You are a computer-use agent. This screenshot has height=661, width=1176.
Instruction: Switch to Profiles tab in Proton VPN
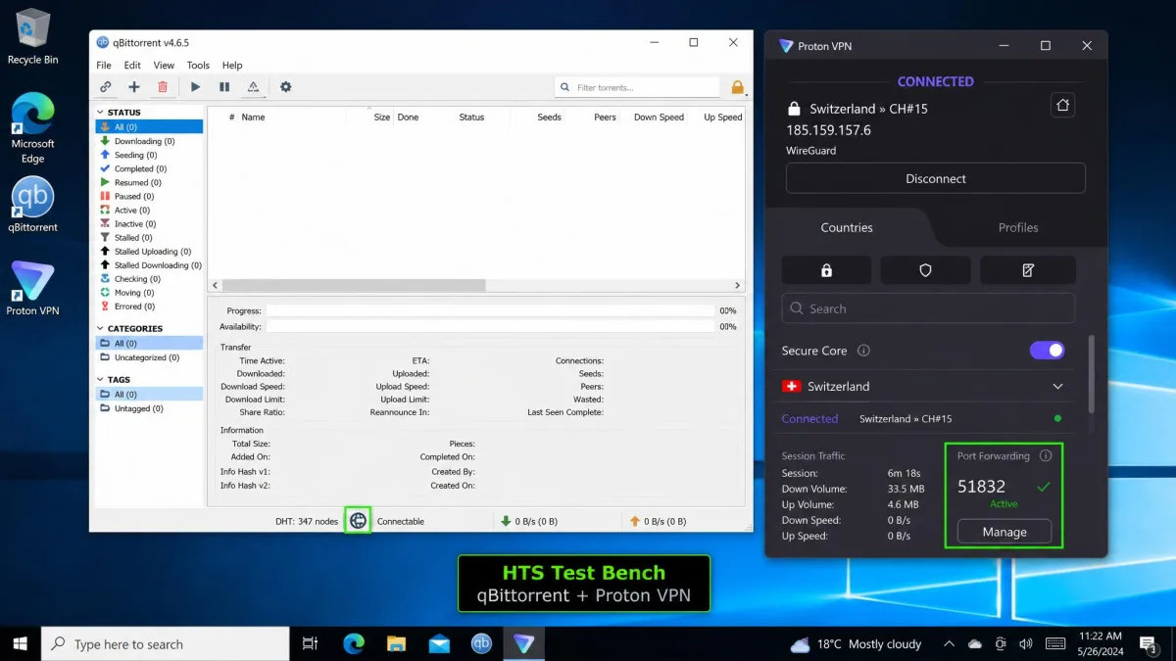pos(1018,227)
